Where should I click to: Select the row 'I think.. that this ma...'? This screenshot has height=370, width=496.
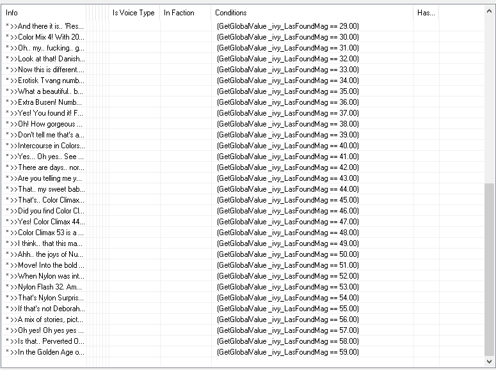tap(243, 243)
